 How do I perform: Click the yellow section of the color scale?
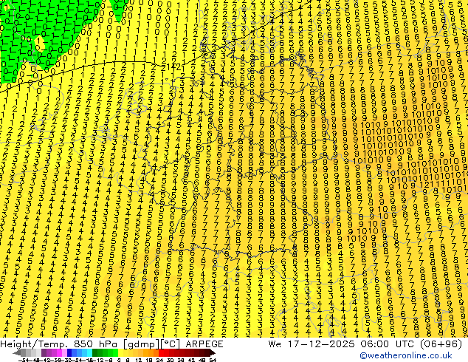(120, 352)
